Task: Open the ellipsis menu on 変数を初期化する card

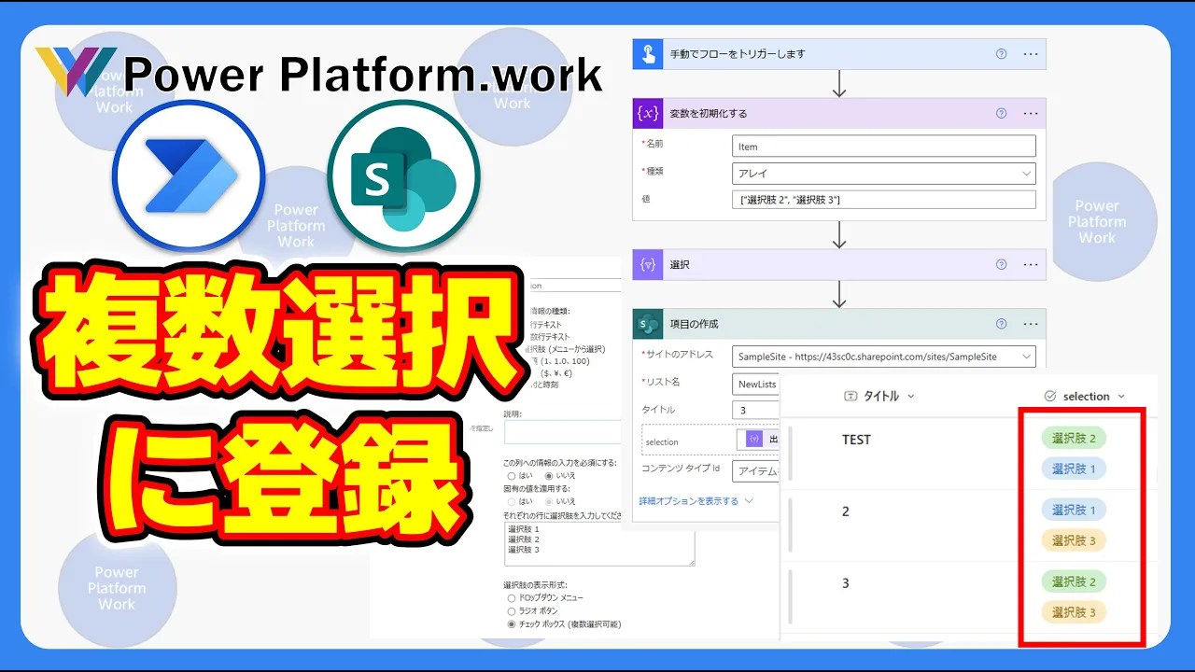Action: click(x=1031, y=113)
